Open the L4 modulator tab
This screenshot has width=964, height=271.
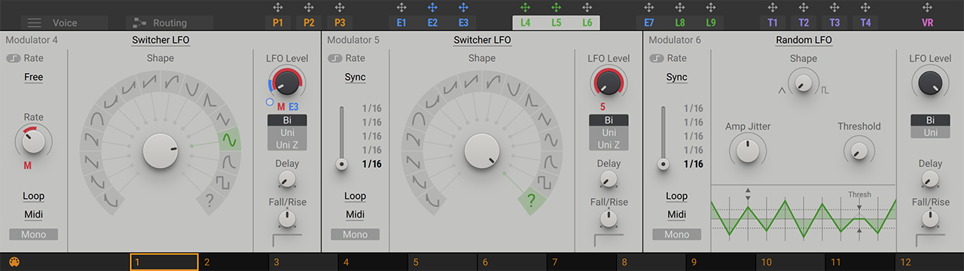click(525, 23)
